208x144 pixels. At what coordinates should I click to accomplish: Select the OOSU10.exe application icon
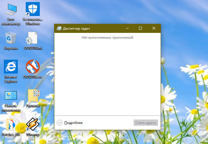tap(33, 67)
